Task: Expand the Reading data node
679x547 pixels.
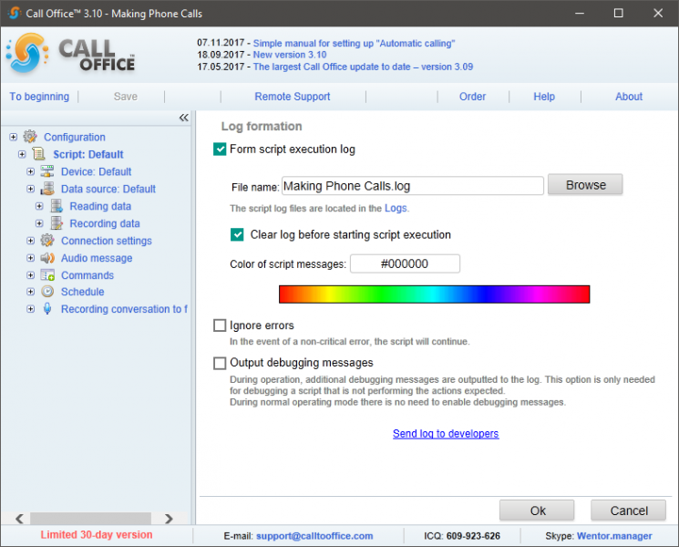Action: (39, 206)
